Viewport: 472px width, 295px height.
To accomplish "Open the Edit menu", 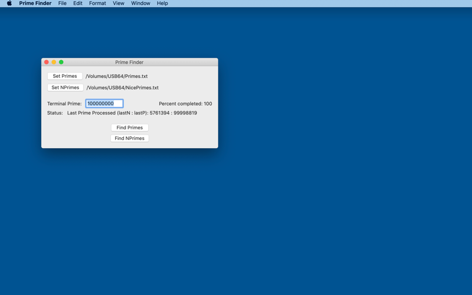I will pyautogui.click(x=78, y=4).
